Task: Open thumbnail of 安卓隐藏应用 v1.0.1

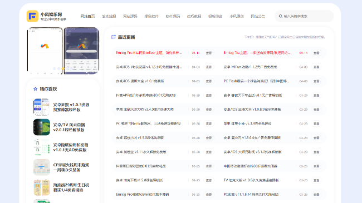Action: pyautogui.click(x=42, y=147)
